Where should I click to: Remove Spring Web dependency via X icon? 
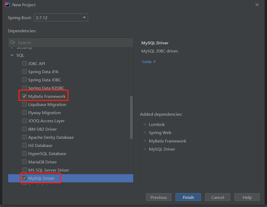[145, 132]
